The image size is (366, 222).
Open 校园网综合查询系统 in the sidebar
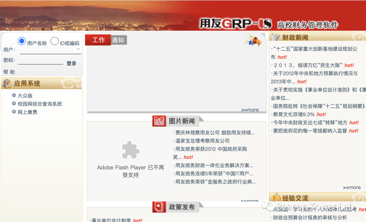pyautogui.click(x=40, y=104)
